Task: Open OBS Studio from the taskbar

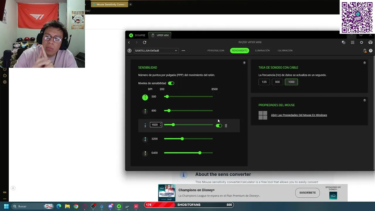Action: tap(93, 206)
